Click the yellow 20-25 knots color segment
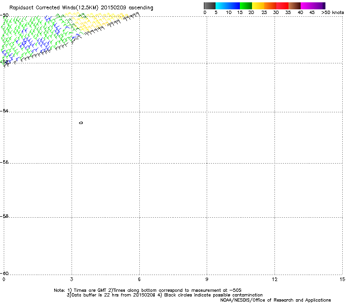The width and height of the screenshot is (346, 303). (x=258, y=6)
